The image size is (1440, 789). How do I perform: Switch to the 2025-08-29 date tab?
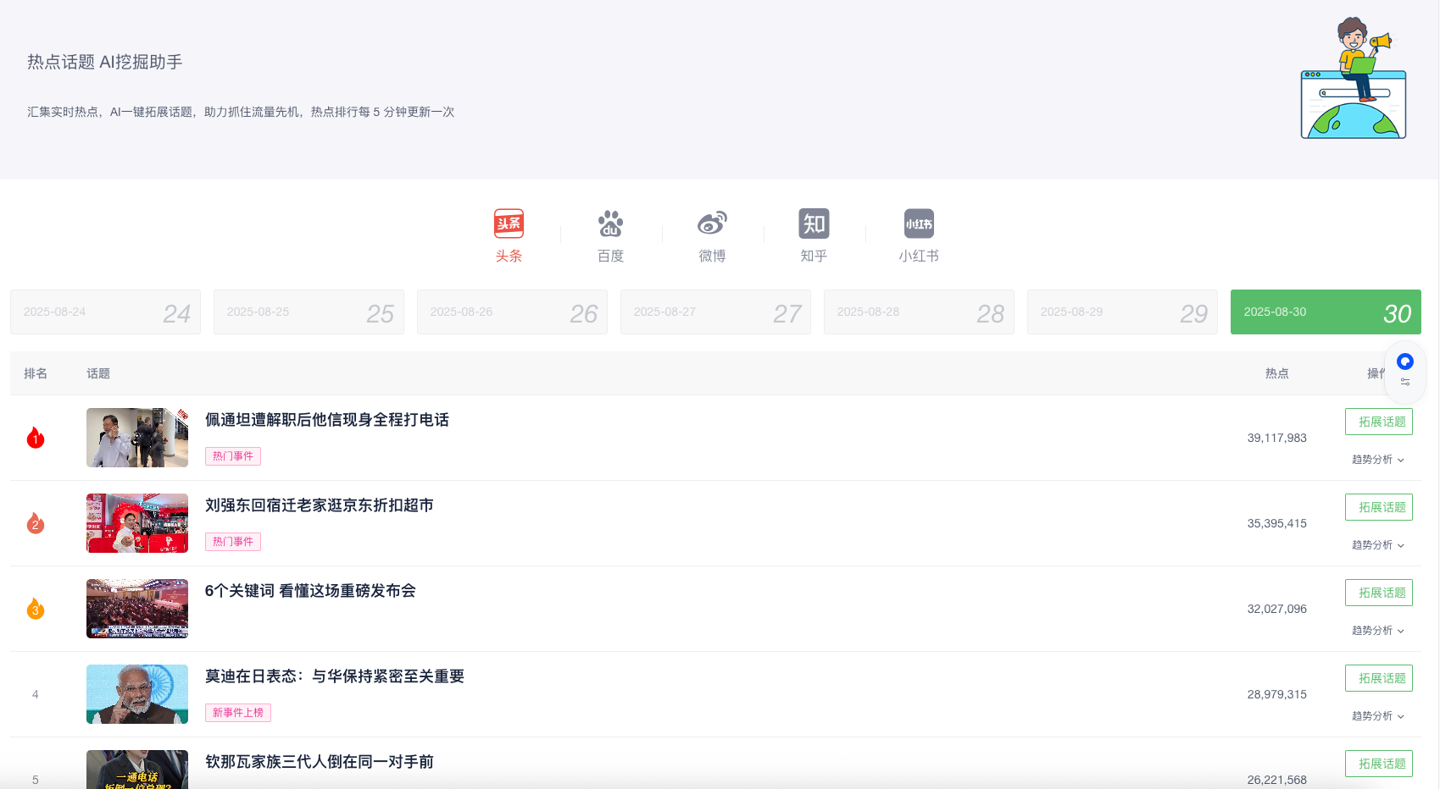(x=1122, y=312)
